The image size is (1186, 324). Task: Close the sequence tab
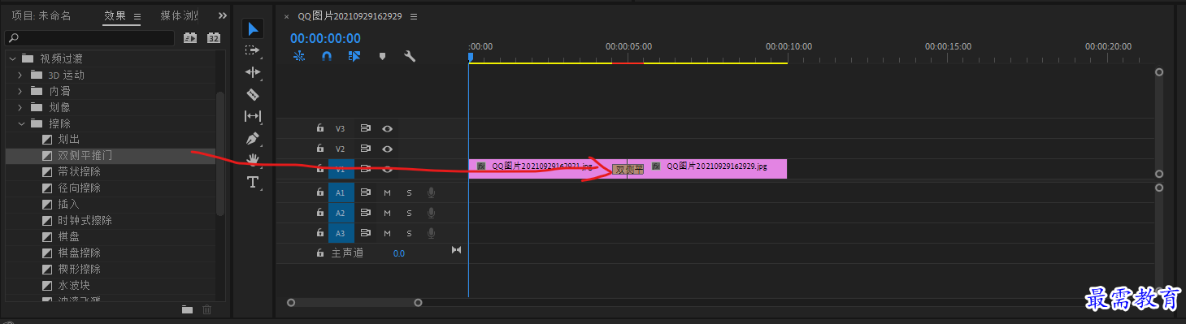[x=286, y=16]
